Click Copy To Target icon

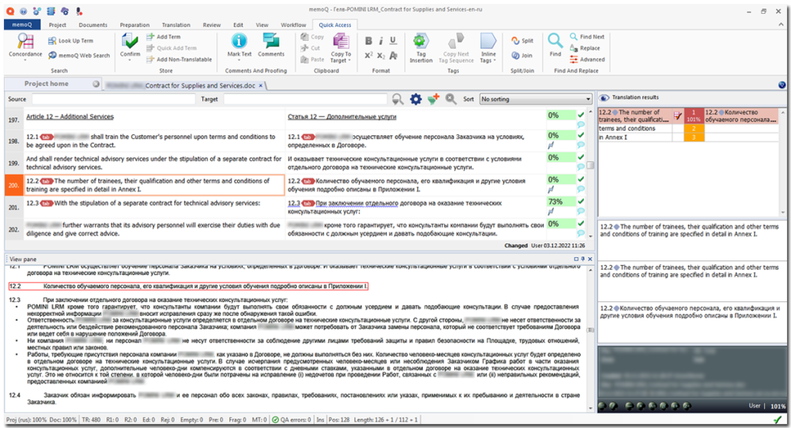341,42
